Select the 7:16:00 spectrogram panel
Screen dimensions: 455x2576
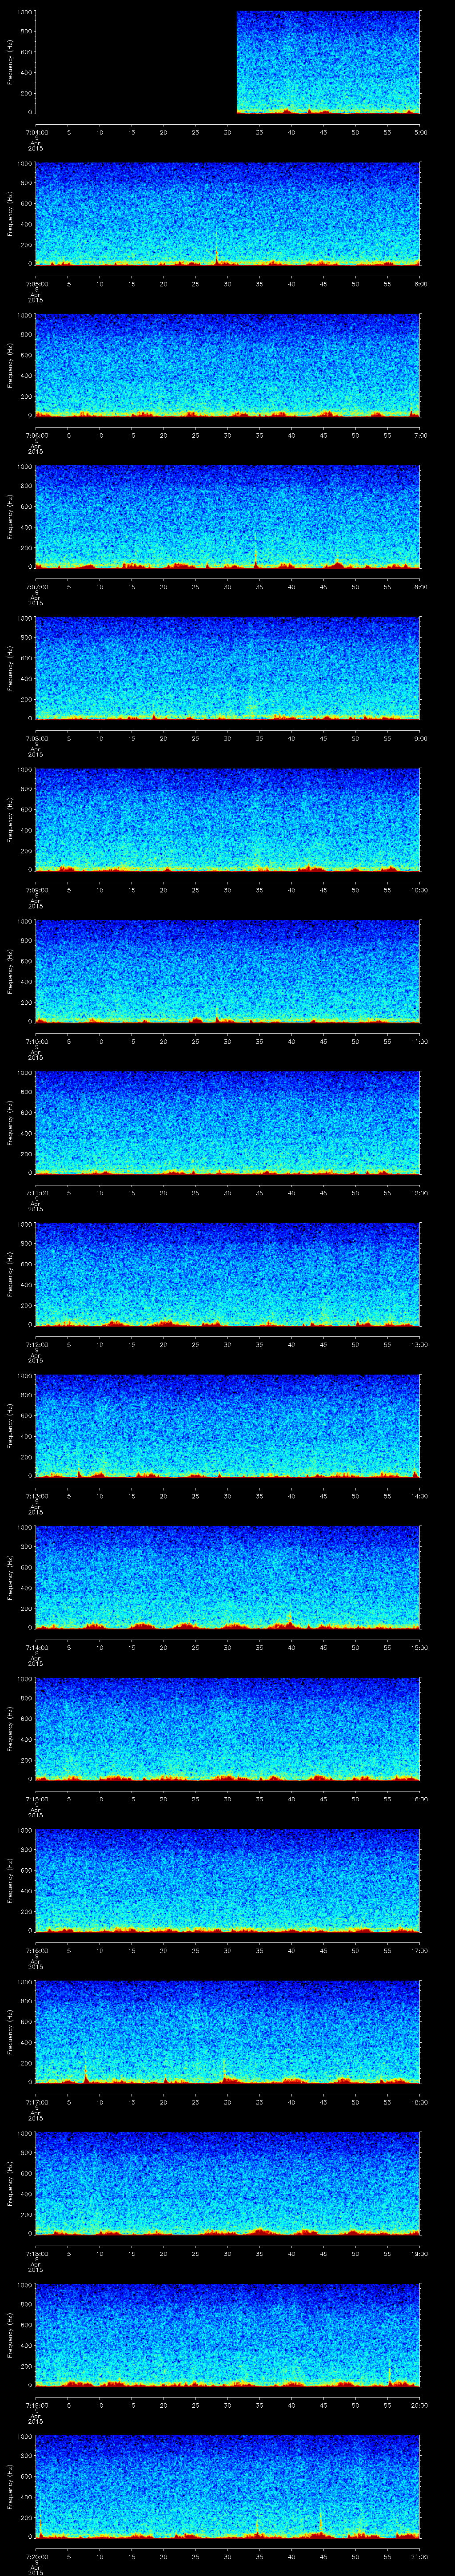tap(228, 1880)
